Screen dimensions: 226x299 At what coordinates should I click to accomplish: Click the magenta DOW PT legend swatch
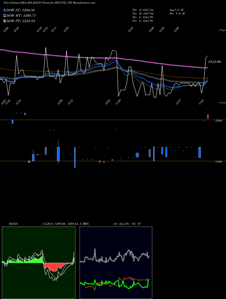click(5, 21)
